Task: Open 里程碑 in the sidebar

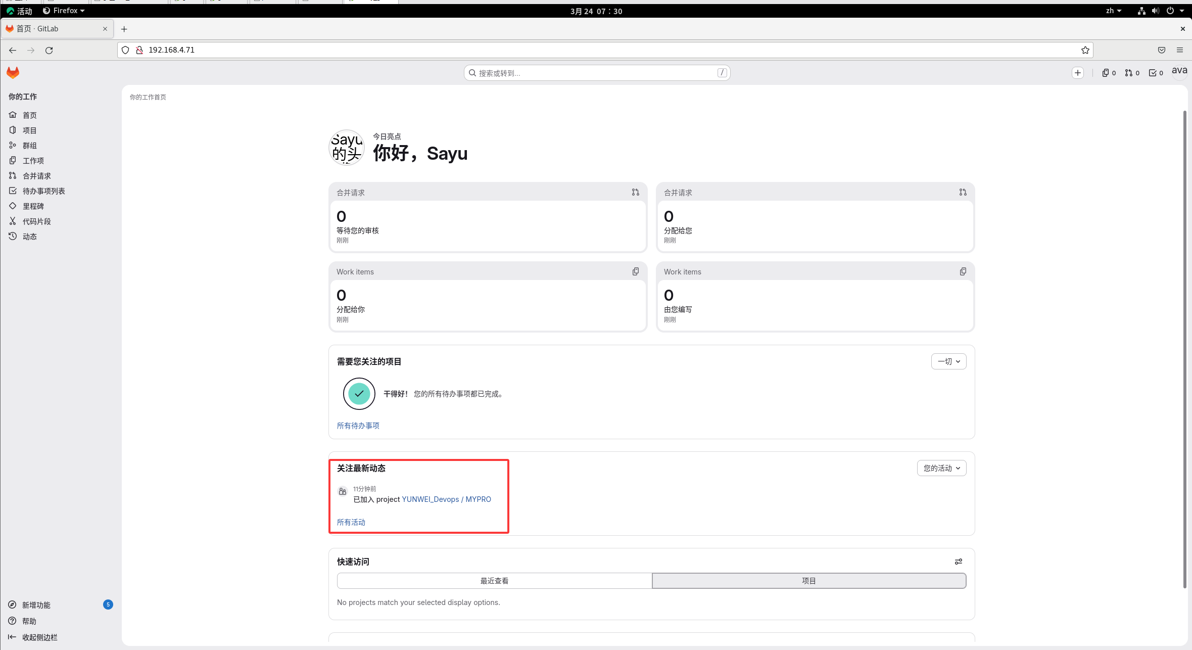Action: 33,206
